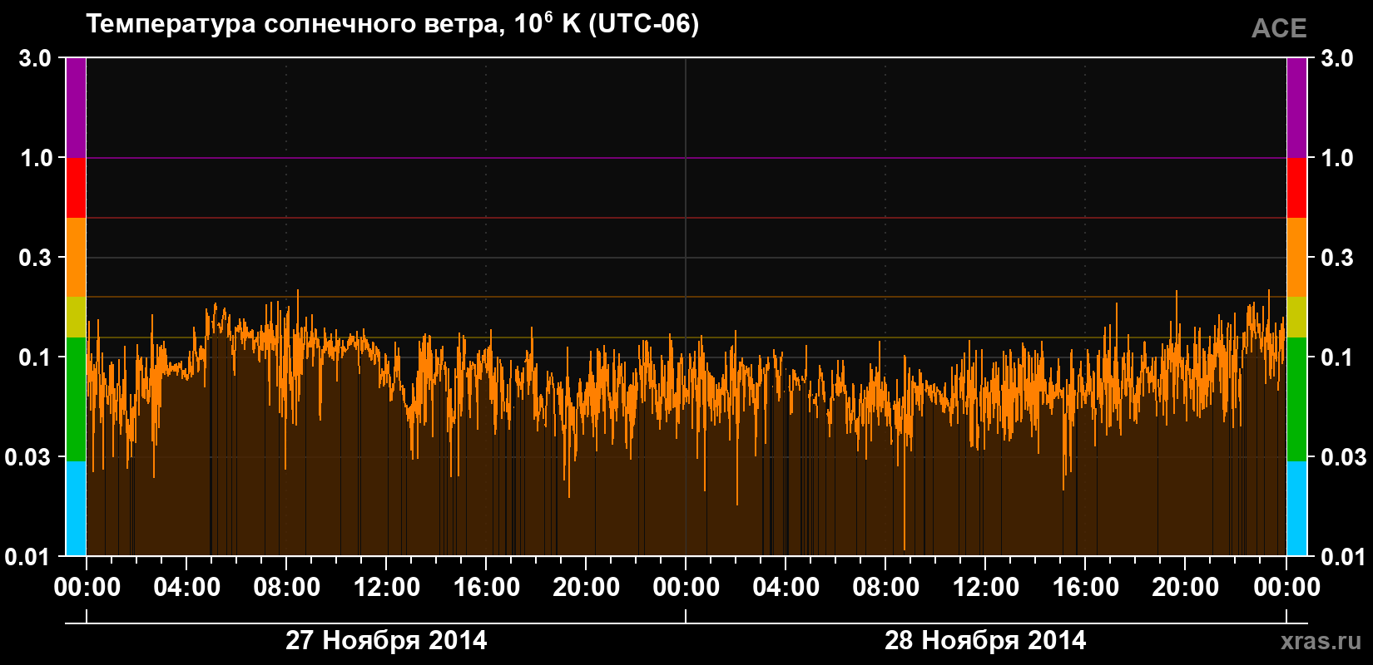Viewport: 1373px width, 665px height.
Task: Select the '27 Ноября 2014' date label
Action: [x=386, y=641]
